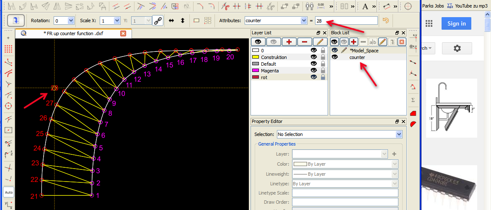491x210 pixels.
Task: Toggle lock on the Magenta layer
Action: [323, 71]
